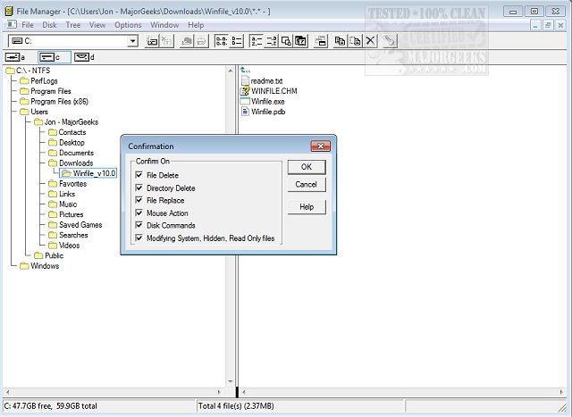Click status bar text '47.7GB free'
This screenshot has width=572, height=417.
(32, 405)
